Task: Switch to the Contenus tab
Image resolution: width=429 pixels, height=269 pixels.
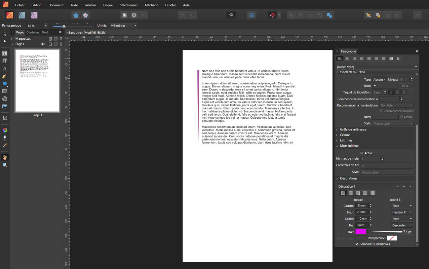Action: 33,32
